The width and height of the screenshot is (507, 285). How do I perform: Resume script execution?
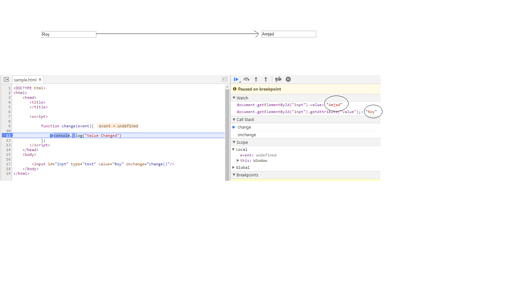point(236,79)
